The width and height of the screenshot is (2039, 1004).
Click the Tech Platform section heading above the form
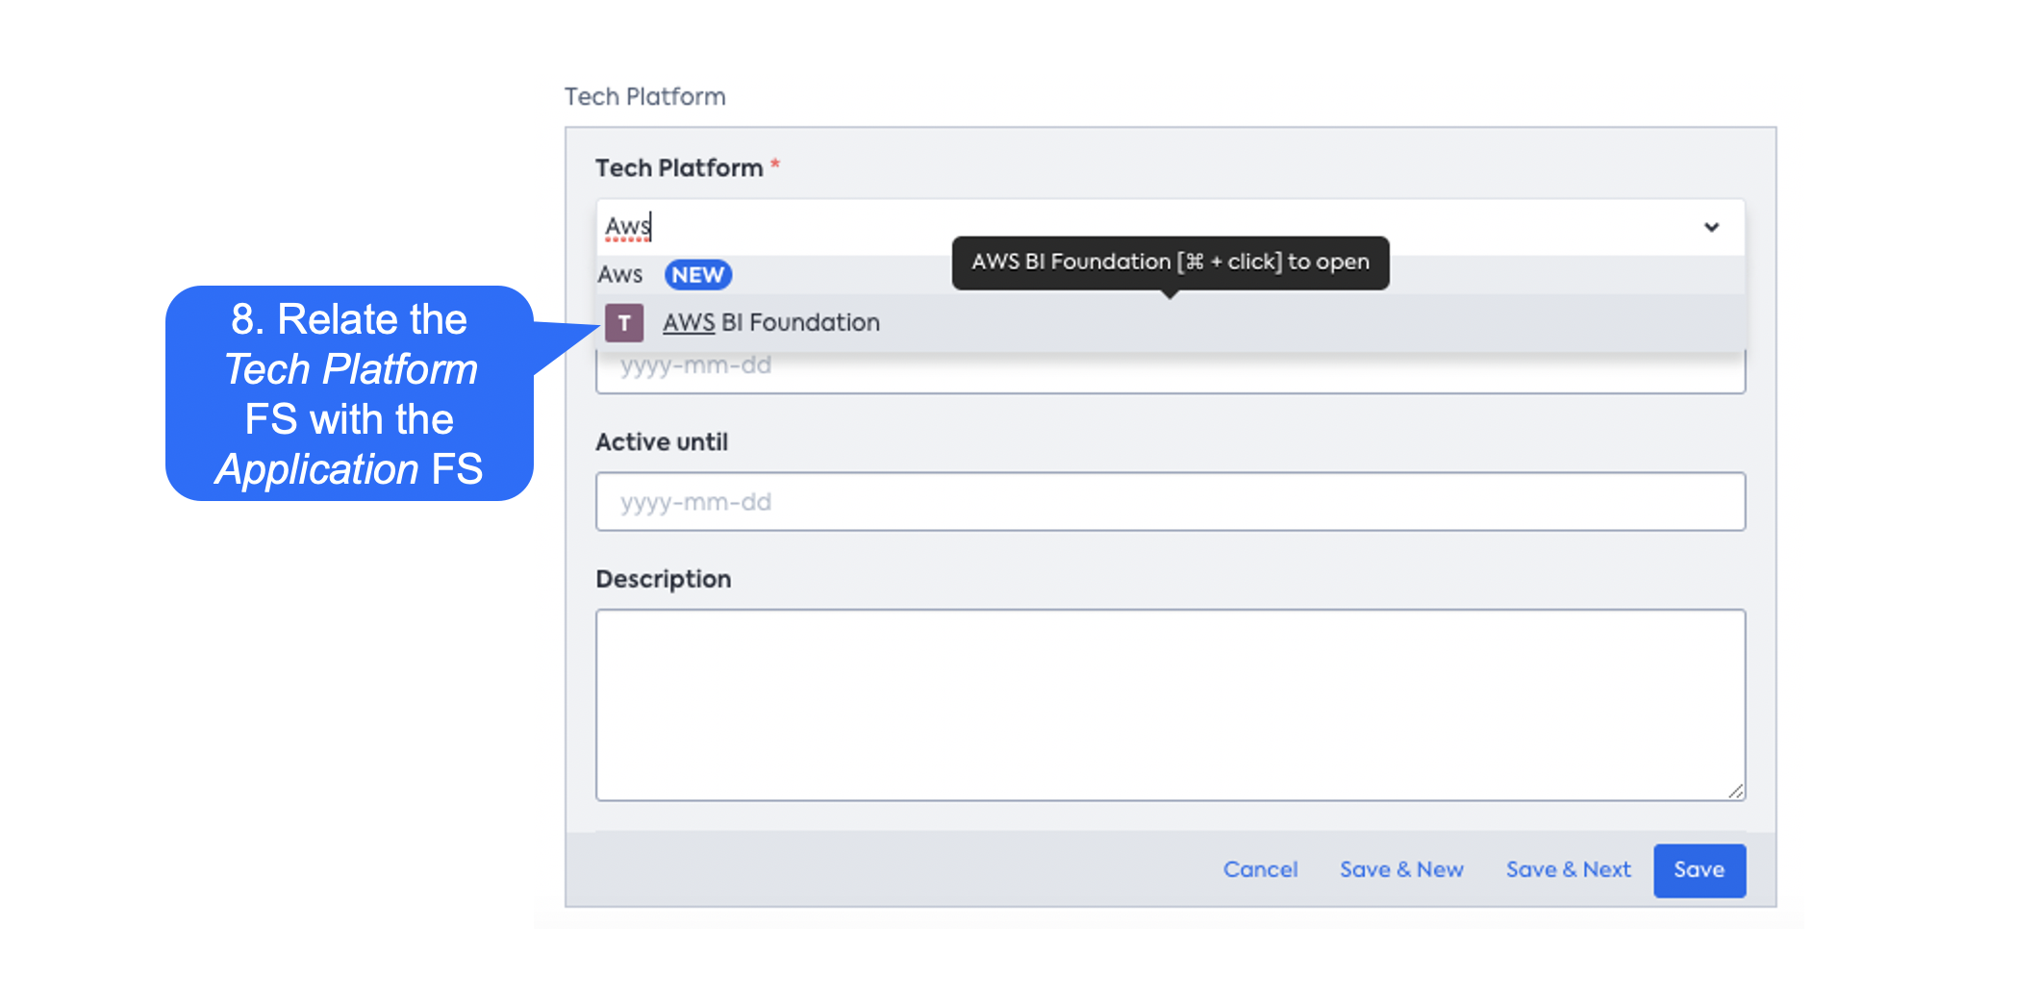[x=644, y=97]
